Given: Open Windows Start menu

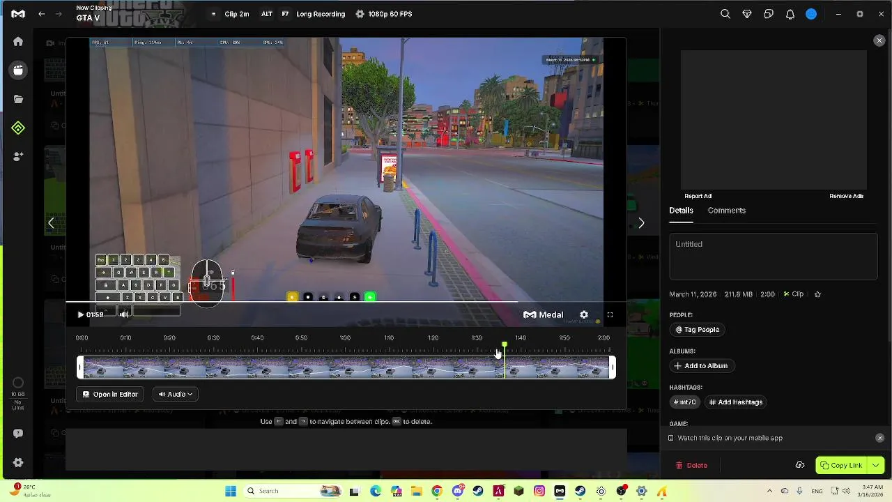Looking at the screenshot, I should tap(231, 491).
